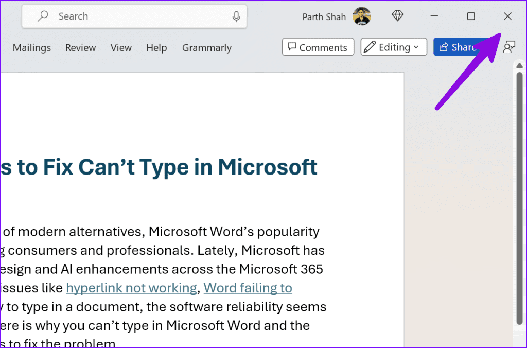Open the "Word failing to" link

[x=248, y=288]
